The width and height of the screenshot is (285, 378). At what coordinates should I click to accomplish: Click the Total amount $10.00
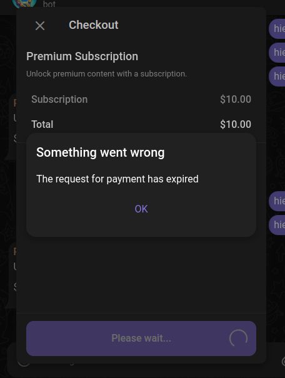(236, 124)
